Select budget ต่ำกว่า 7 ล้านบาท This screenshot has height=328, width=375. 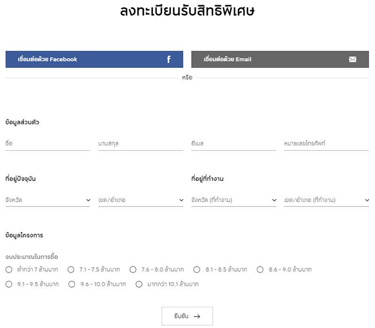point(9,269)
